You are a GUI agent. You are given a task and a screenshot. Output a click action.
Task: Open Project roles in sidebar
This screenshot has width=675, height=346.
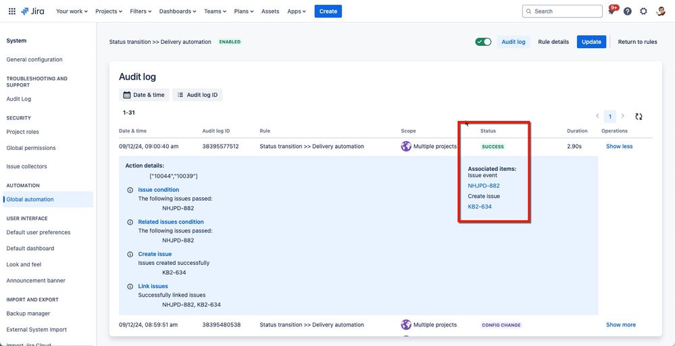point(22,132)
